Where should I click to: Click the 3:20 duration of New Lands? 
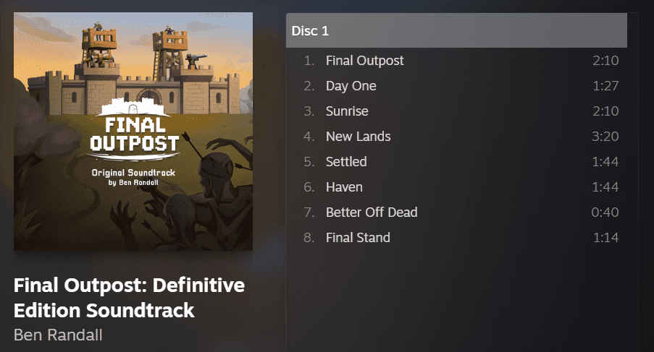click(x=605, y=137)
